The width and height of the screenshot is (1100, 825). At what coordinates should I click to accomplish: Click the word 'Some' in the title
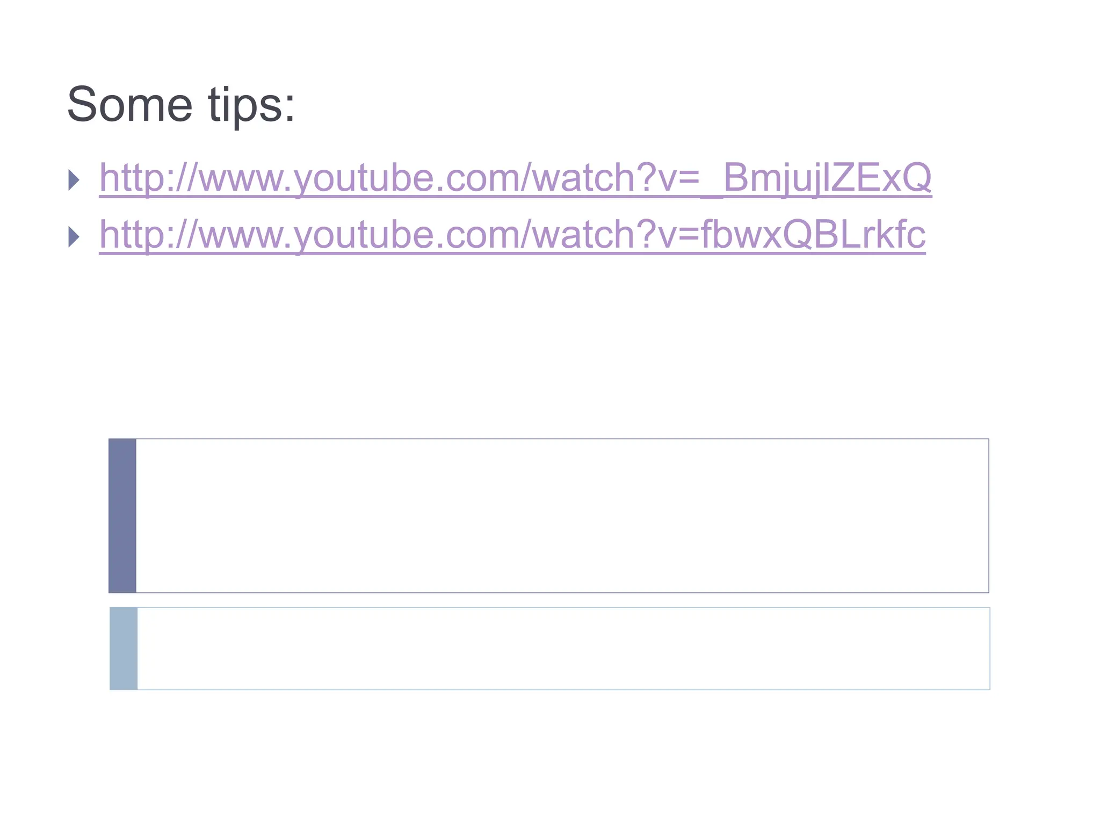point(129,105)
